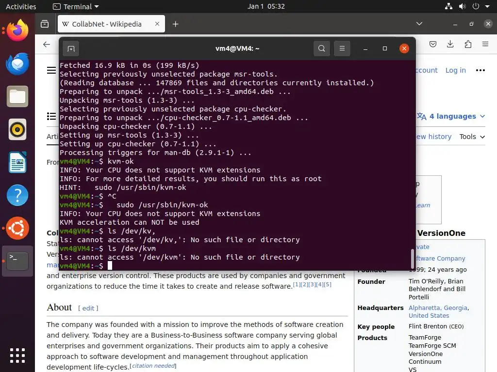The height and width of the screenshot is (372, 497).
Task: Open Wikipedia main menu hamburger icon
Action: coord(51,70)
